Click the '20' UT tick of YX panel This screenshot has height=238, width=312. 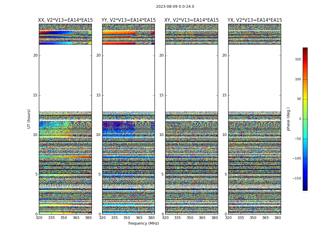pyautogui.click(x=225, y=55)
